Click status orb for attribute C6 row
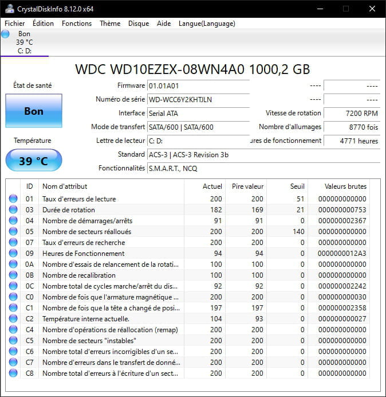Image resolution: width=386 pixels, height=397 pixels. 13,351
